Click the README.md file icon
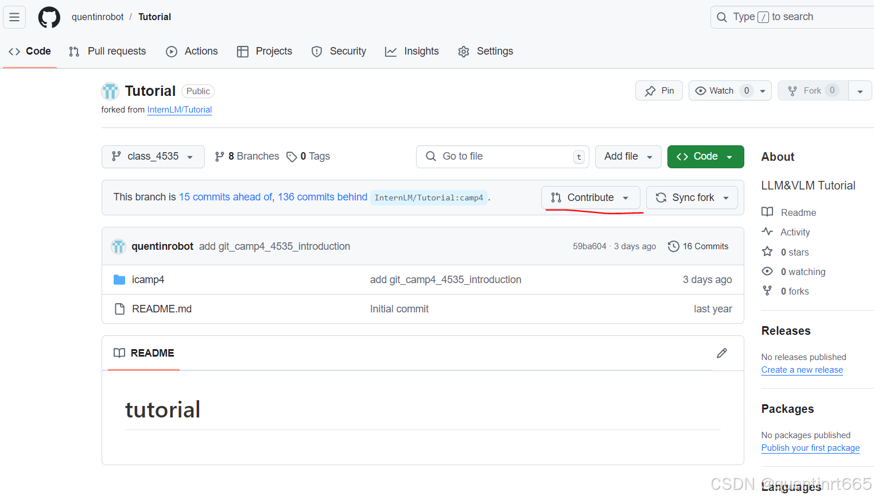Viewport: 874px width, 499px height. [x=119, y=309]
